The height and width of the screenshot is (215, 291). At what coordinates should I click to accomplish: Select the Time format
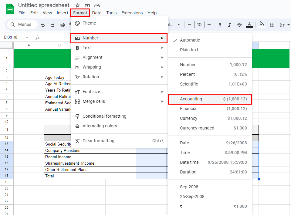(x=210, y=153)
